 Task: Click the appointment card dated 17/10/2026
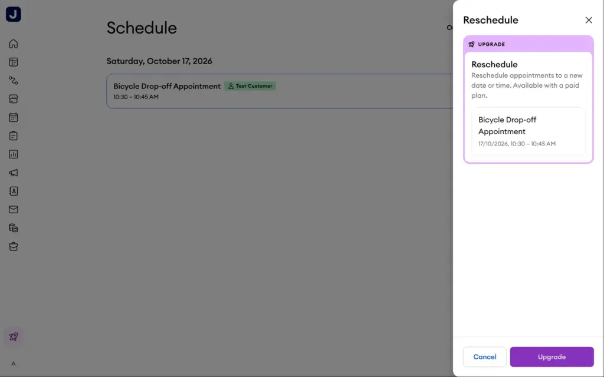point(528,131)
